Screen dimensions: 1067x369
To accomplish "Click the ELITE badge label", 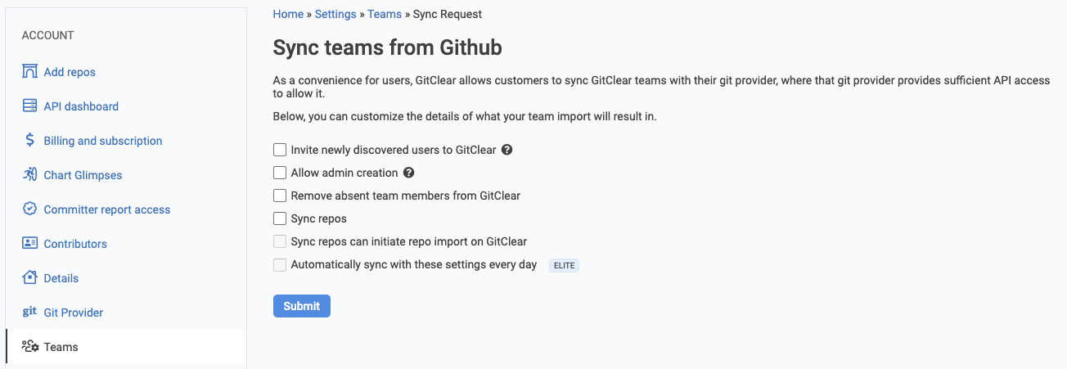I will [x=564, y=265].
